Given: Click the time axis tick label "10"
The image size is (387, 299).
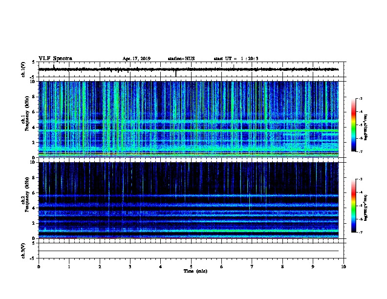Looking at the screenshot, I should point(344,267).
